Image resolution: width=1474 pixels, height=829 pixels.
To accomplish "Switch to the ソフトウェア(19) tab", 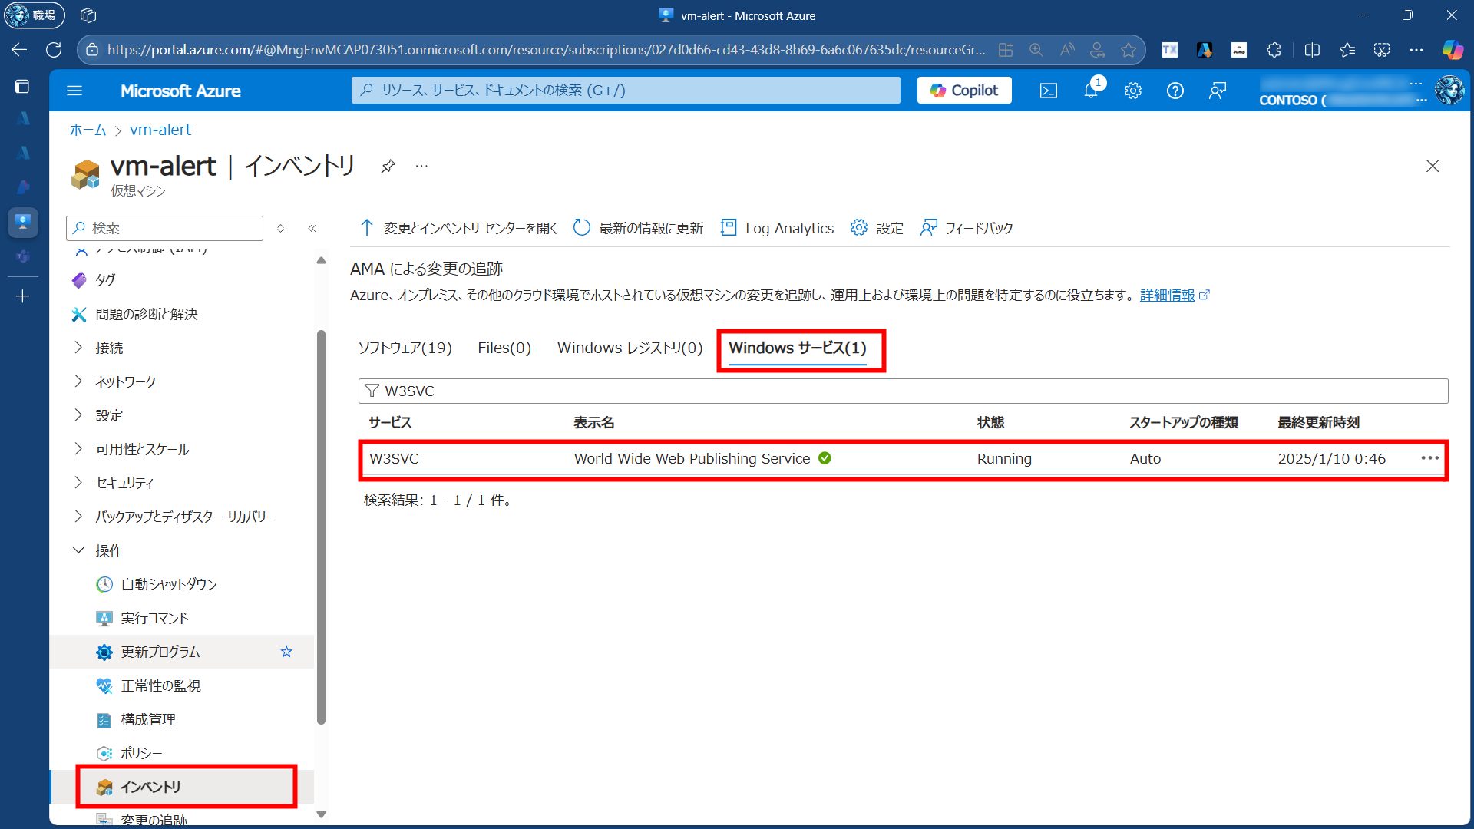I will [x=405, y=348].
